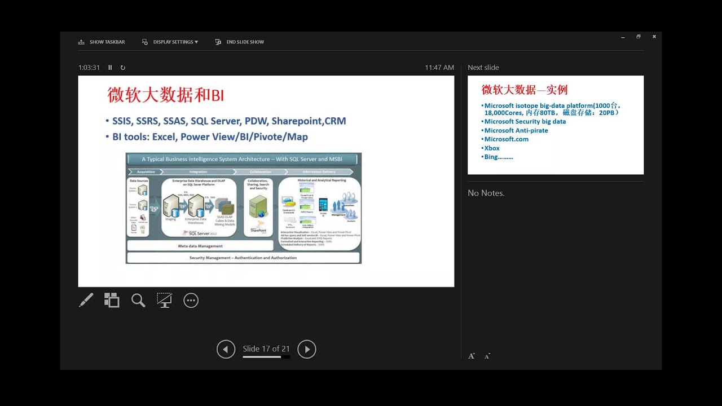The height and width of the screenshot is (406, 722).
Task: Make the notes text larger
Action: tap(472, 356)
